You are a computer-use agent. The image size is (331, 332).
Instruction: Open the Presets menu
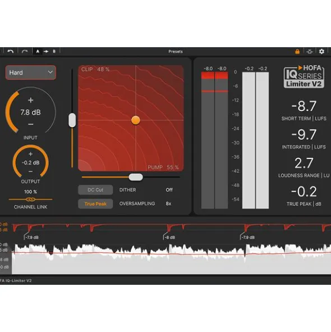coord(176,52)
